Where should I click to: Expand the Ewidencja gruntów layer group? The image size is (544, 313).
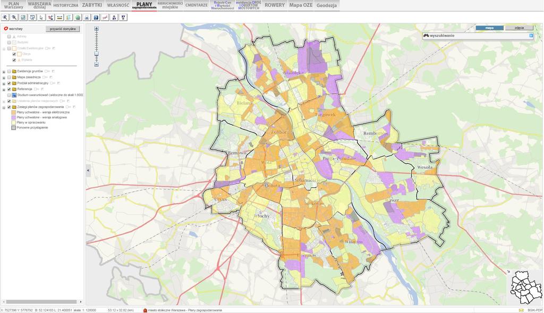click(4, 72)
